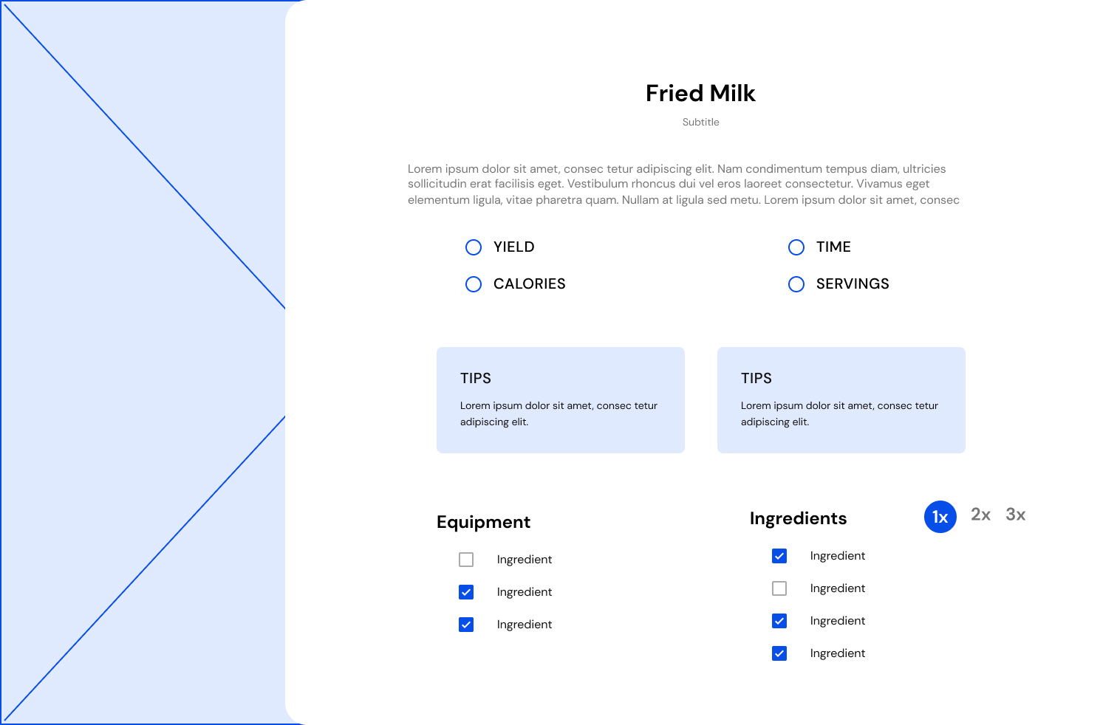The width and height of the screenshot is (1117, 725).
Task: Uncheck the first Ingredients checkbox
Action: coord(779,556)
